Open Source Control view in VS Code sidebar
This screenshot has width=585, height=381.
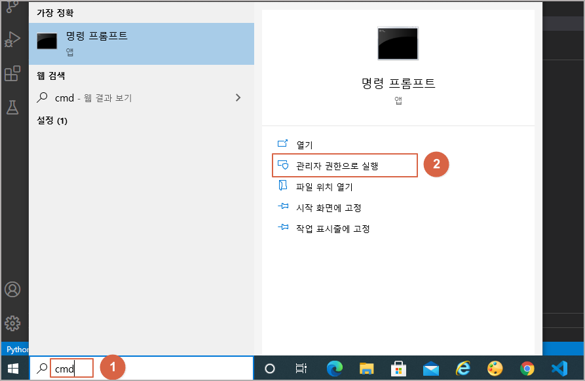point(12,7)
